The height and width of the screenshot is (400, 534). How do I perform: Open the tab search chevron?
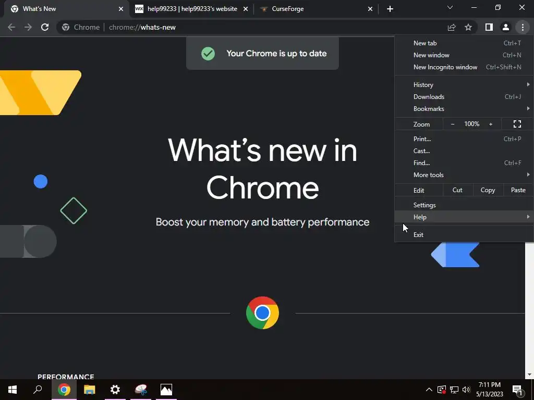click(x=450, y=7)
